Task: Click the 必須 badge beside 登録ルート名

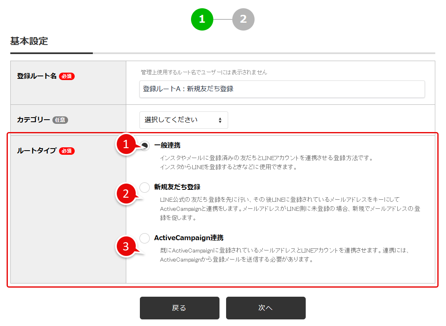Action: 67,76
